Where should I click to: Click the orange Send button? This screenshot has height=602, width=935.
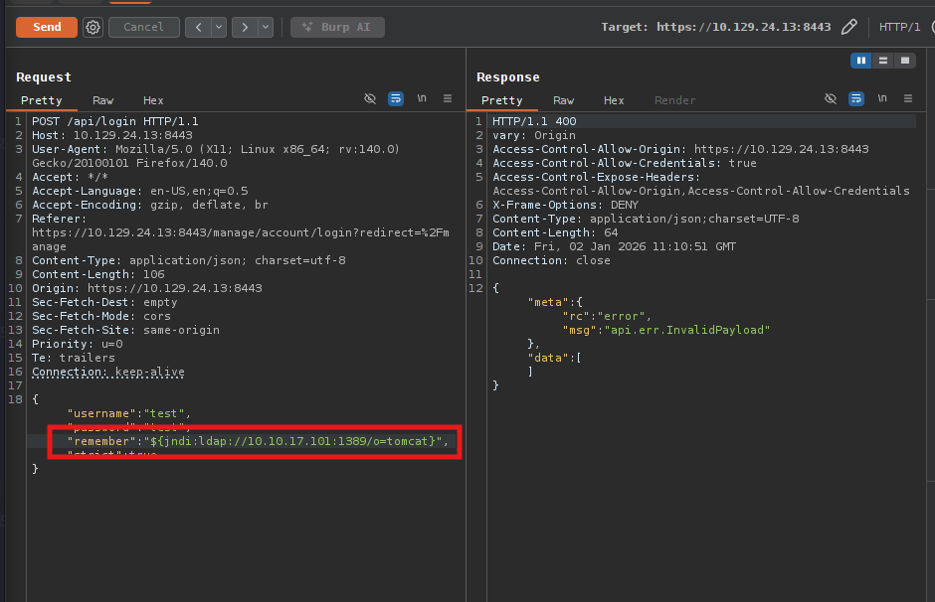click(x=47, y=27)
